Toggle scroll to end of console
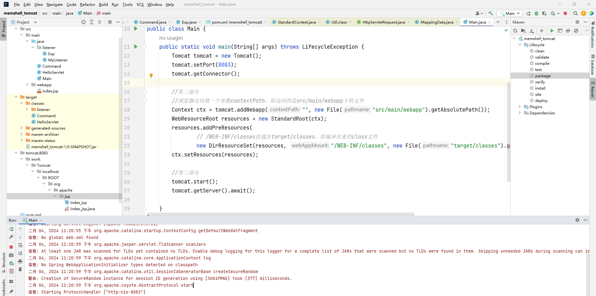The width and height of the screenshot is (596, 296). 20,253
